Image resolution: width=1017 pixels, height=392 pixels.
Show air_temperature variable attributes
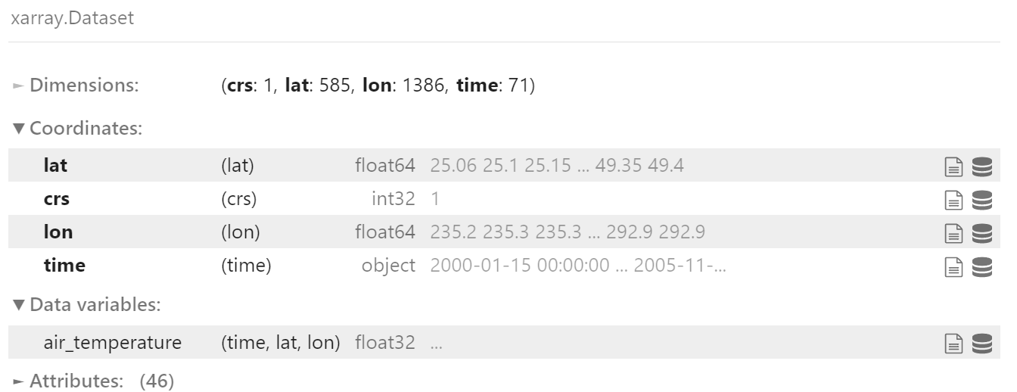coord(955,343)
